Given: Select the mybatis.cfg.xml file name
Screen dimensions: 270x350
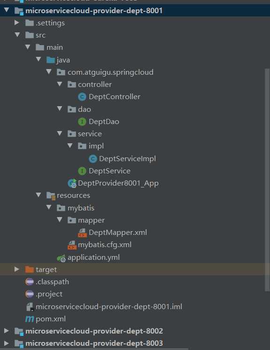Looking at the screenshot, I should [105, 245].
